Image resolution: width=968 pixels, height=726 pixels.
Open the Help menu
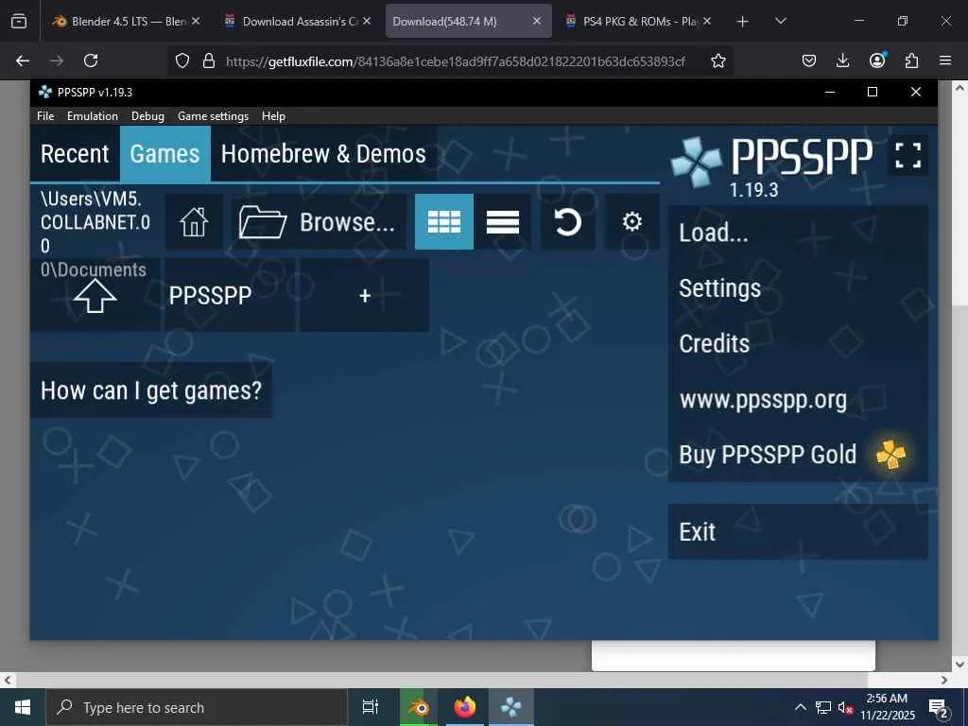click(273, 116)
